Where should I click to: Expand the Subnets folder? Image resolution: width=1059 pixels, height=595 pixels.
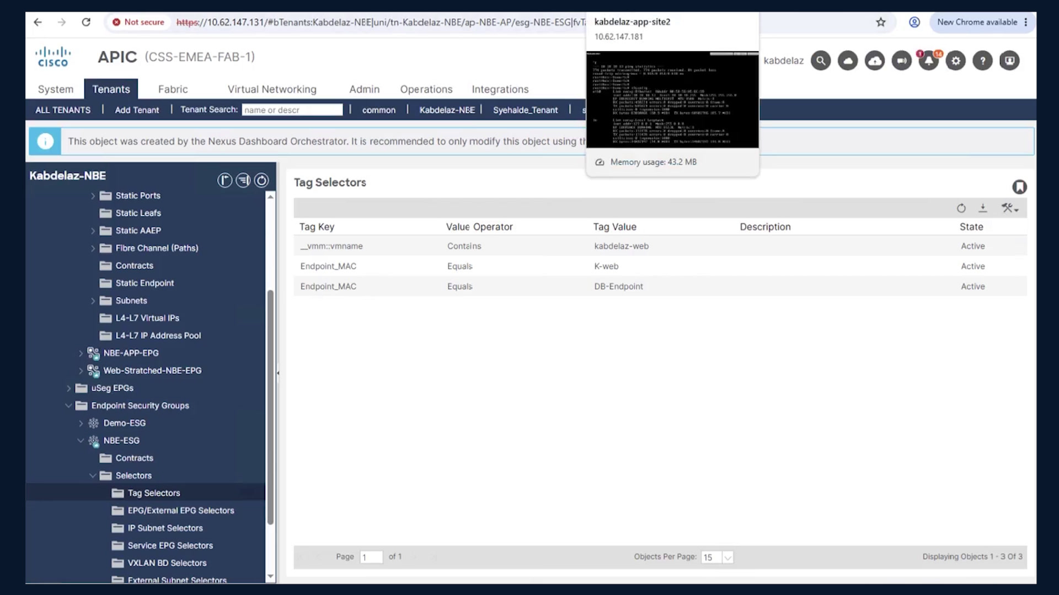93,301
